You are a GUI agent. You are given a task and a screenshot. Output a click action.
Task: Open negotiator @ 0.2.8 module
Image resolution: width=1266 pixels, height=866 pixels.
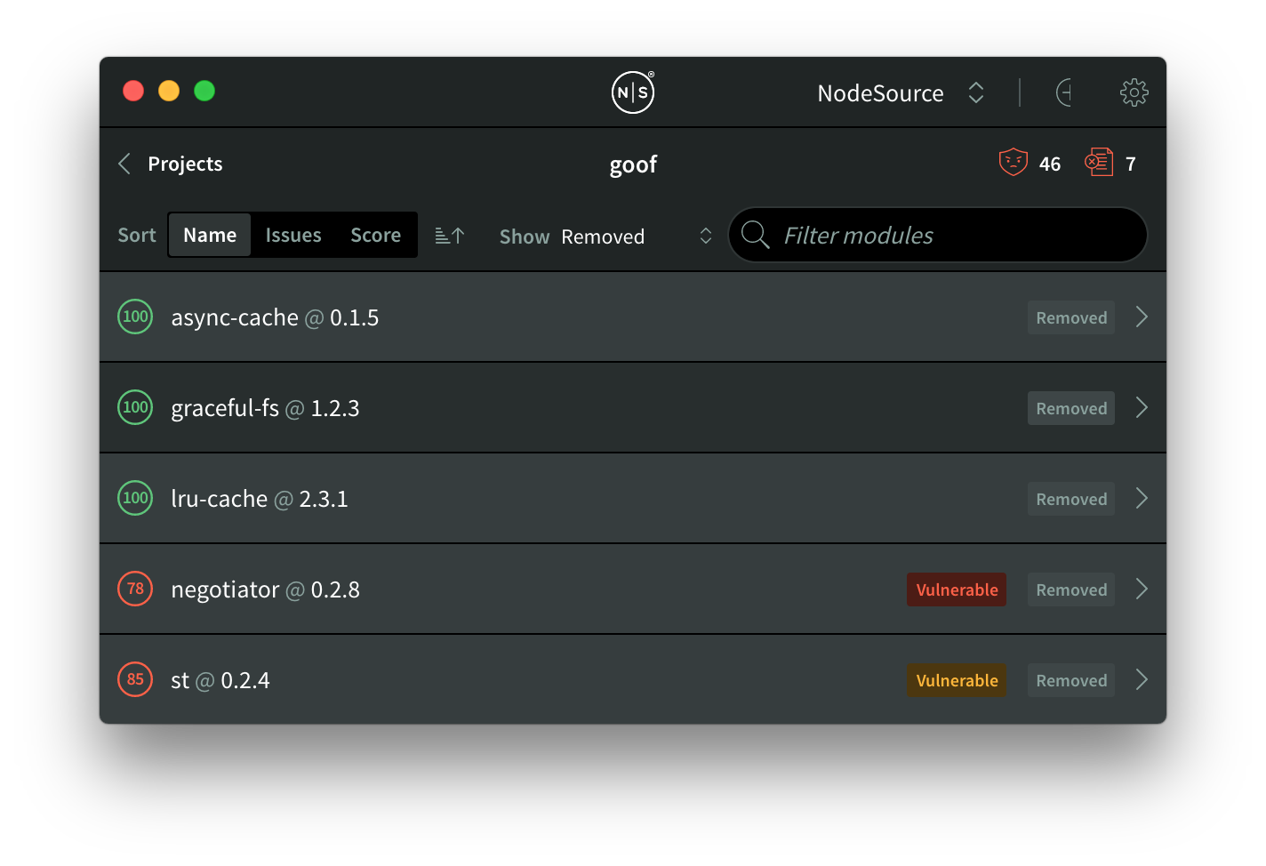click(633, 589)
